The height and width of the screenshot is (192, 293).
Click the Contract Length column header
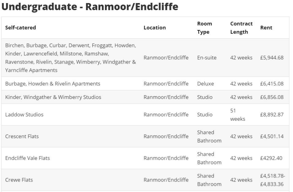tap(241, 28)
